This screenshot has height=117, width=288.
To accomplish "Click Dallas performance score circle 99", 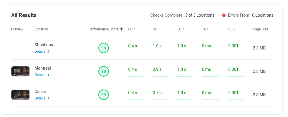I will coord(104,95).
